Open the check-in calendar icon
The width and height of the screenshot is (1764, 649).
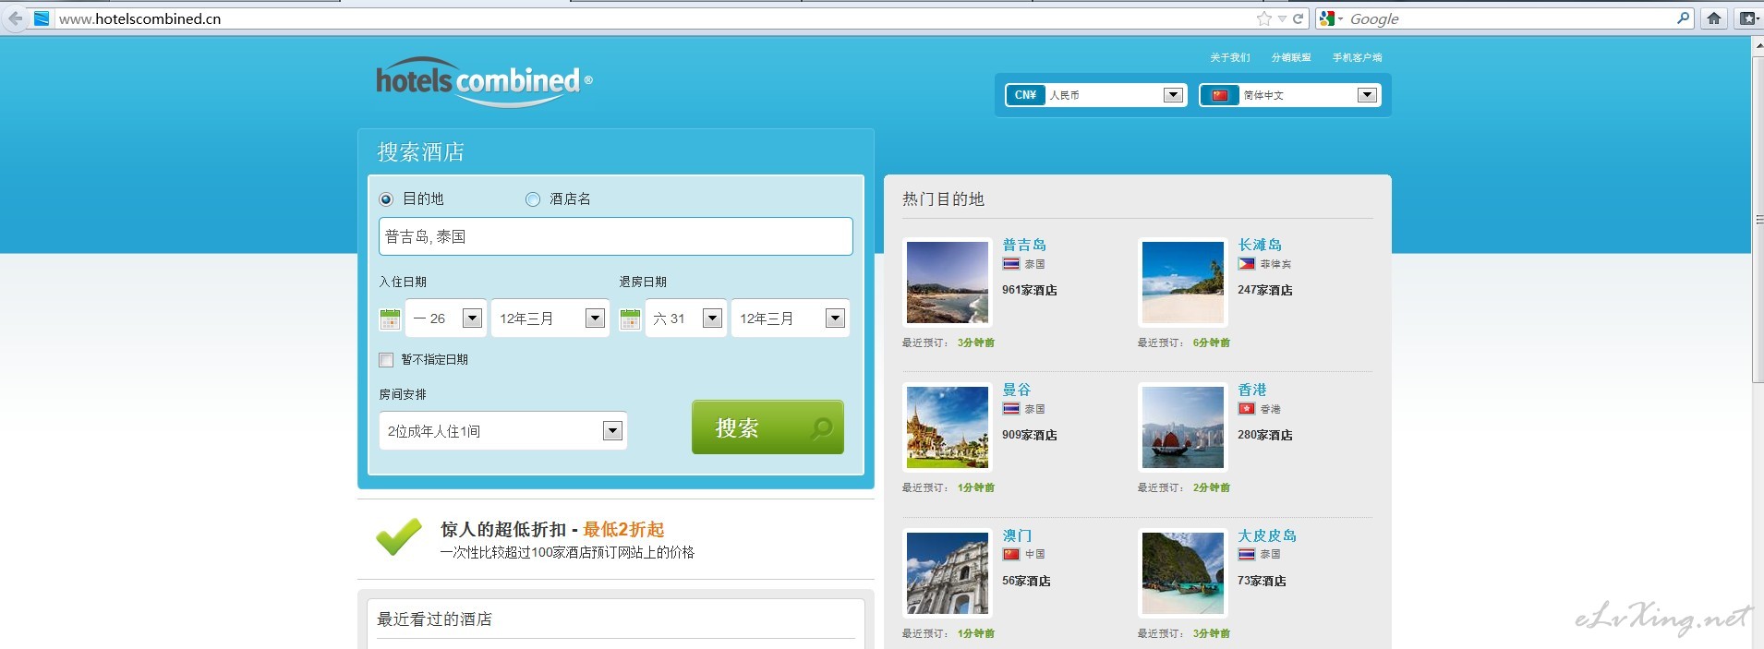click(x=390, y=318)
